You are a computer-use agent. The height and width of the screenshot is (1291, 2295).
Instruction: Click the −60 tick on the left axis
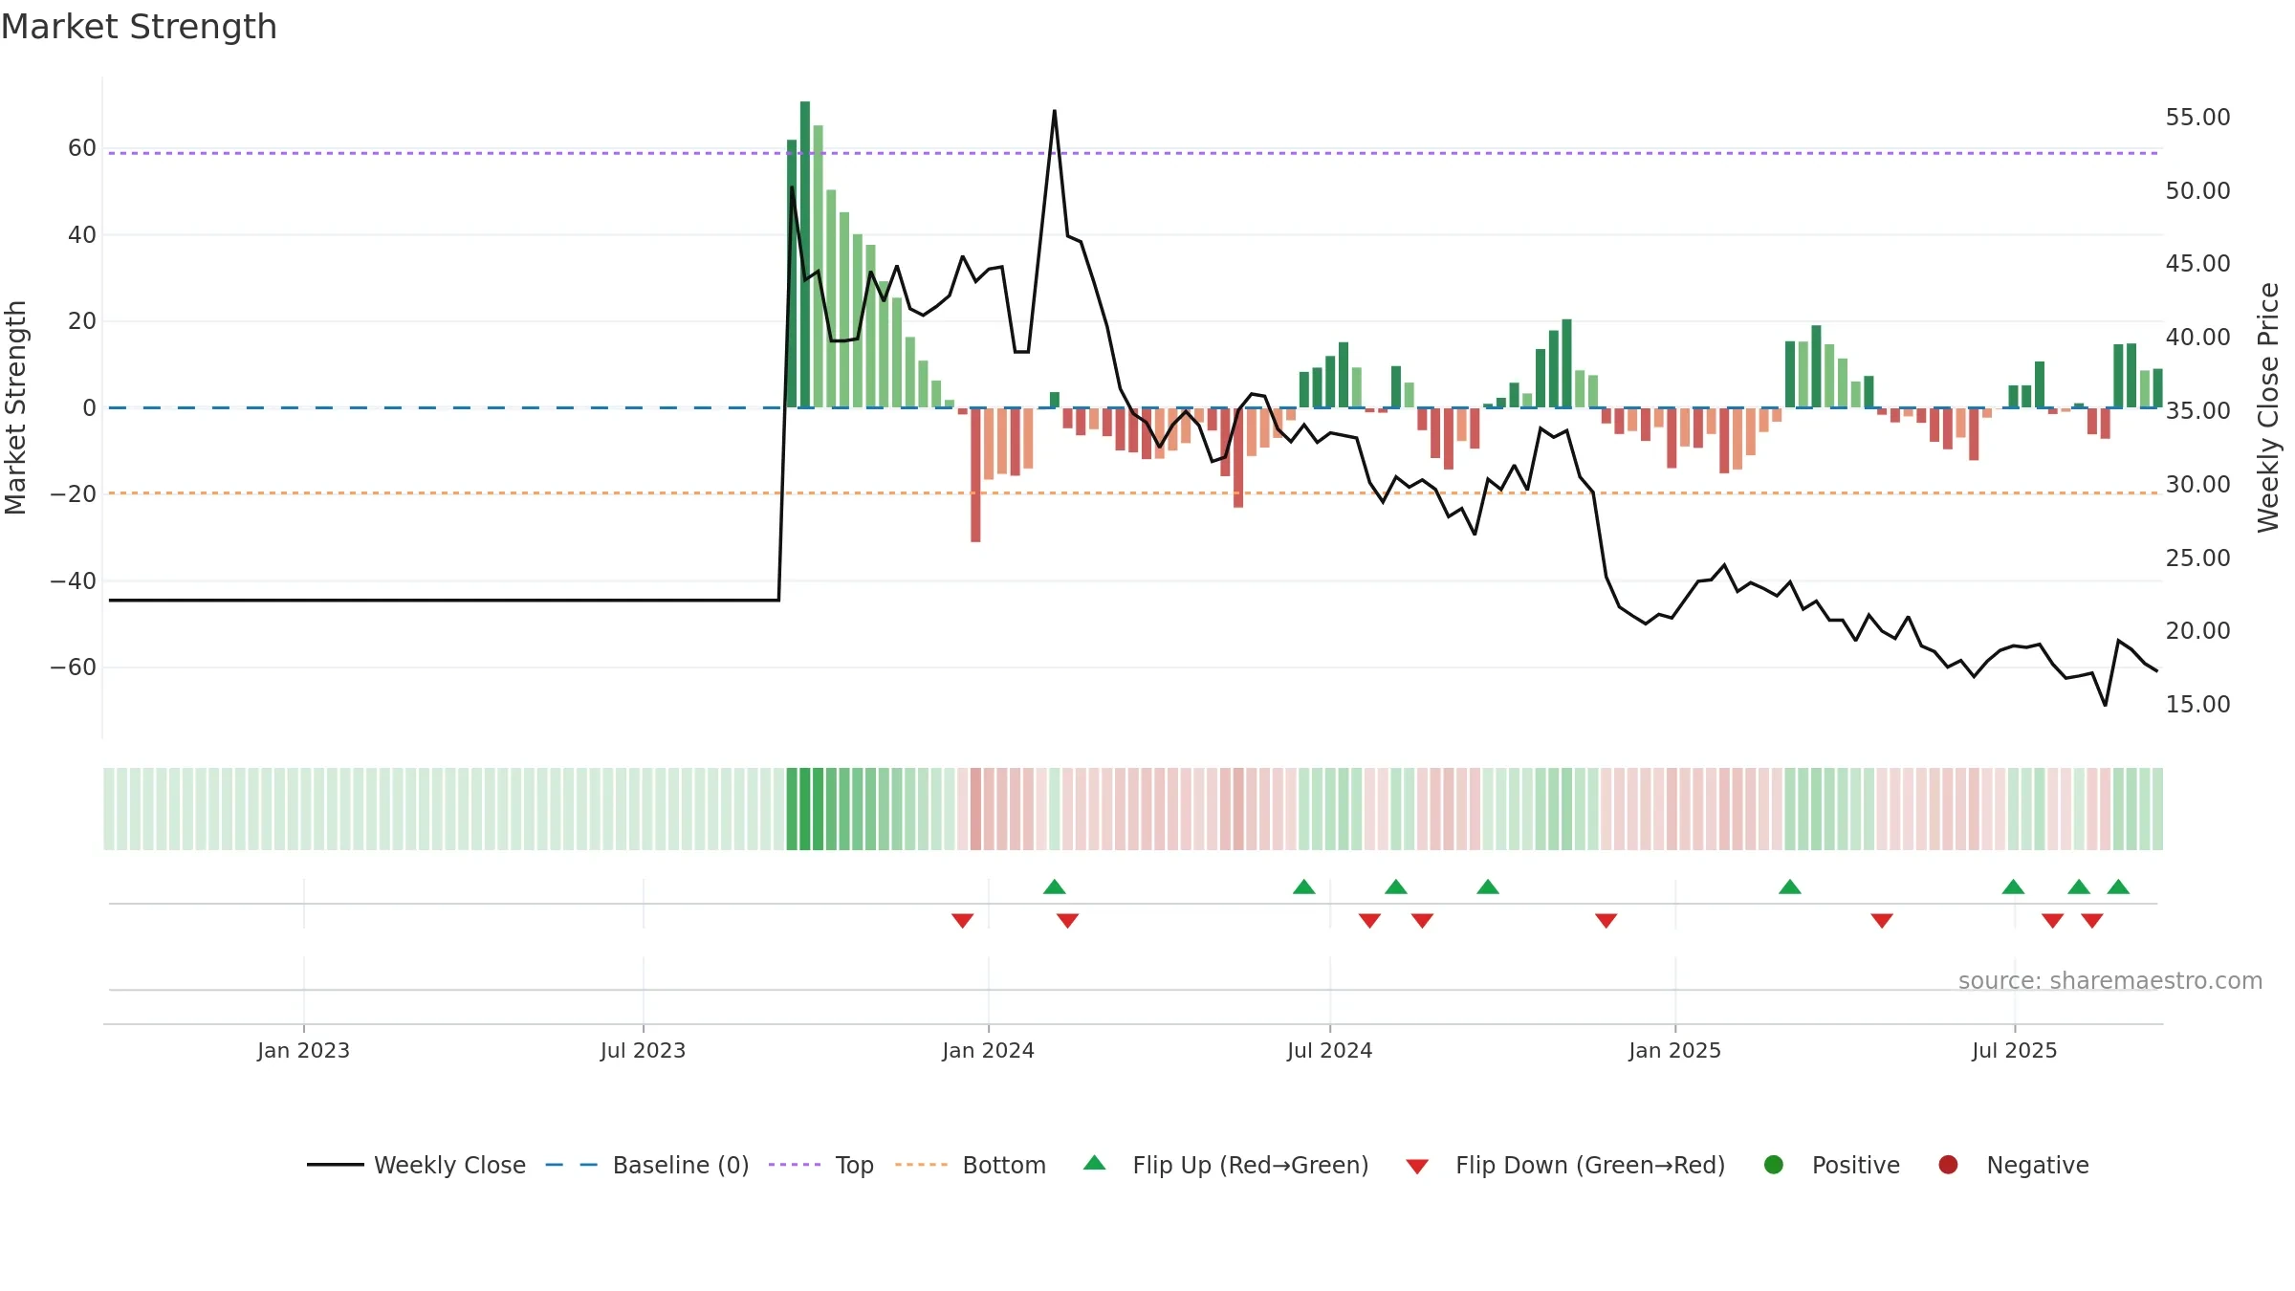(x=74, y=667)
